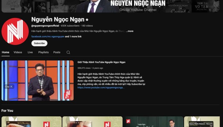Screen dimensions: 223x127
Task: Open the channel search magnifier icon
Action: pyautogui.click(x=68, y=52)
